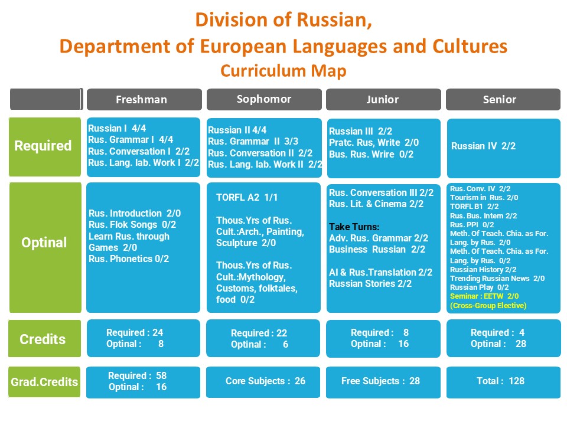Click the empty gray header box
567x425 pixels.
pos(45,99)
